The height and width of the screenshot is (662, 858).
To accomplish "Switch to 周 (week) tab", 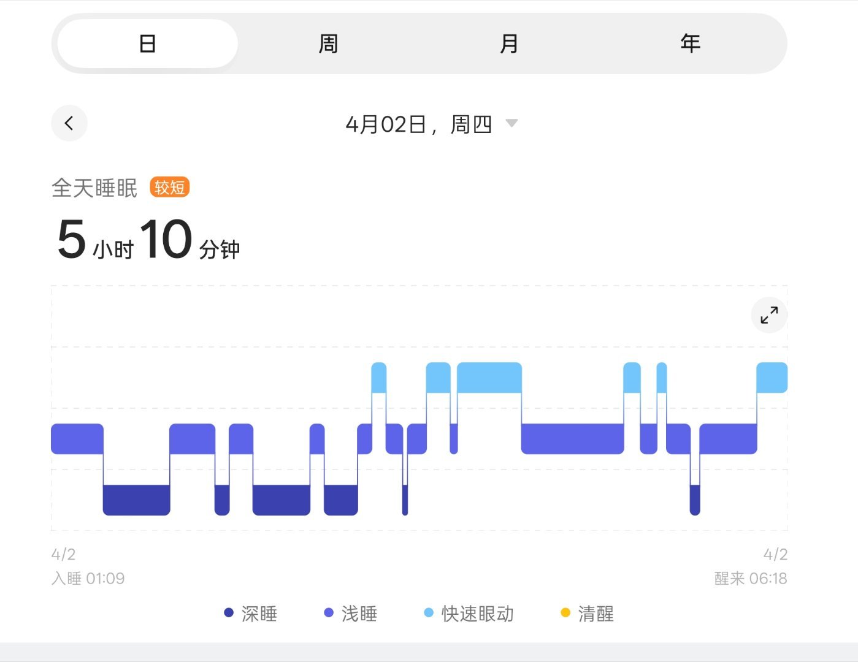I will pos(328,44).
